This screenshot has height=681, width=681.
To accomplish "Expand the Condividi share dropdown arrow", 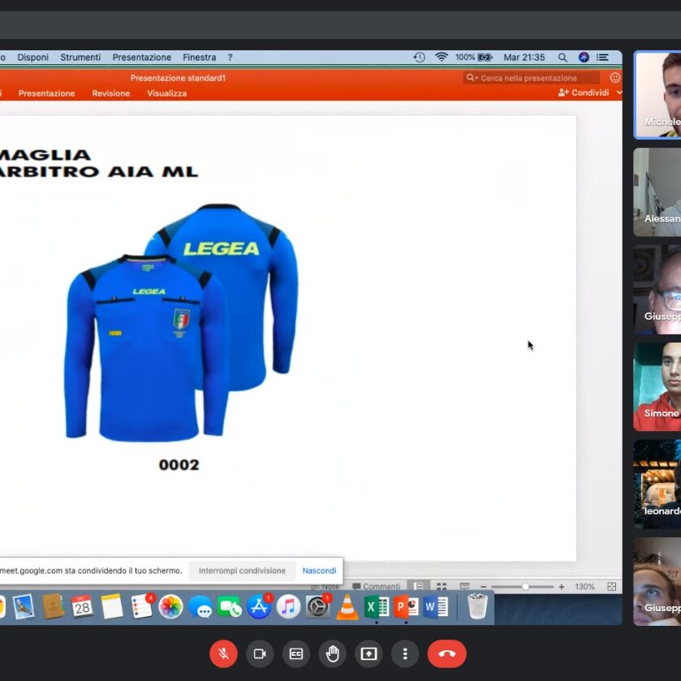I will (619, 93).
